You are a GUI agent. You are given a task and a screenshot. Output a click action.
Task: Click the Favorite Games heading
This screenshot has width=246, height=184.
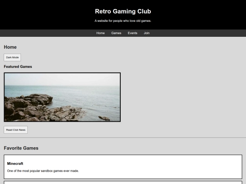point(21,148)
